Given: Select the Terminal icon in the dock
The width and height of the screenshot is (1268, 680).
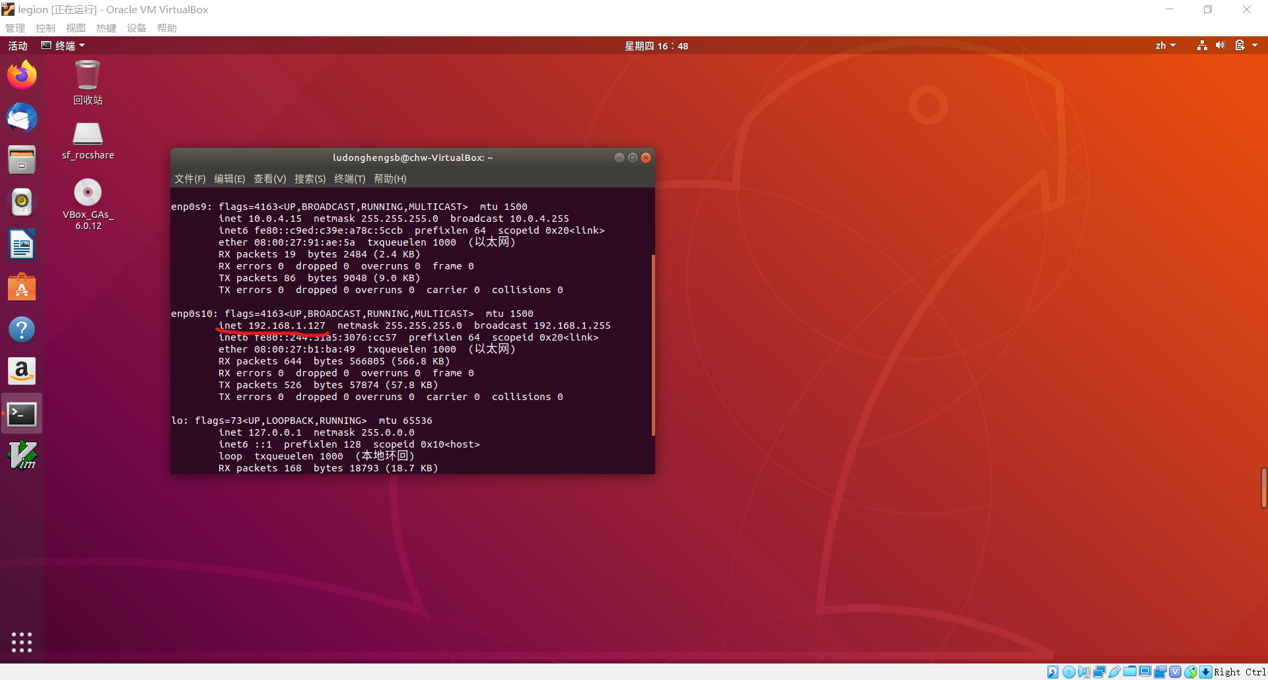Looking at the screenshot, I should click(22, 414).
